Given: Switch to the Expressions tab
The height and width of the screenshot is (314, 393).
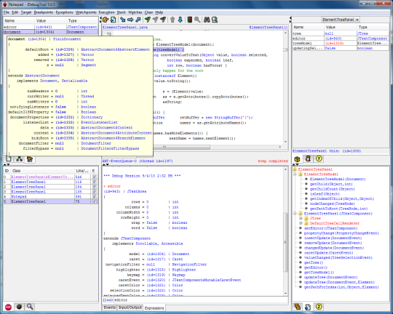Looking at the screenshot, I should pyautogui.click(x=154, y=308).
